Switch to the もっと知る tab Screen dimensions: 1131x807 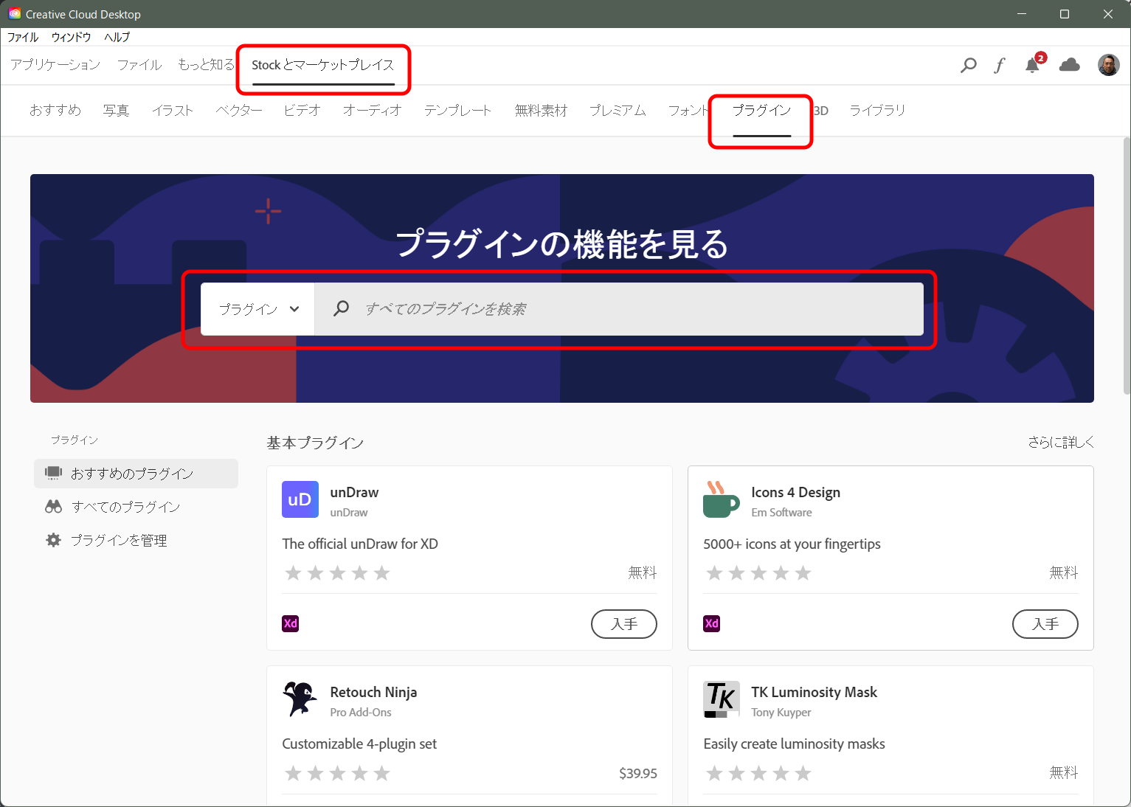click(x=206, y=65)
